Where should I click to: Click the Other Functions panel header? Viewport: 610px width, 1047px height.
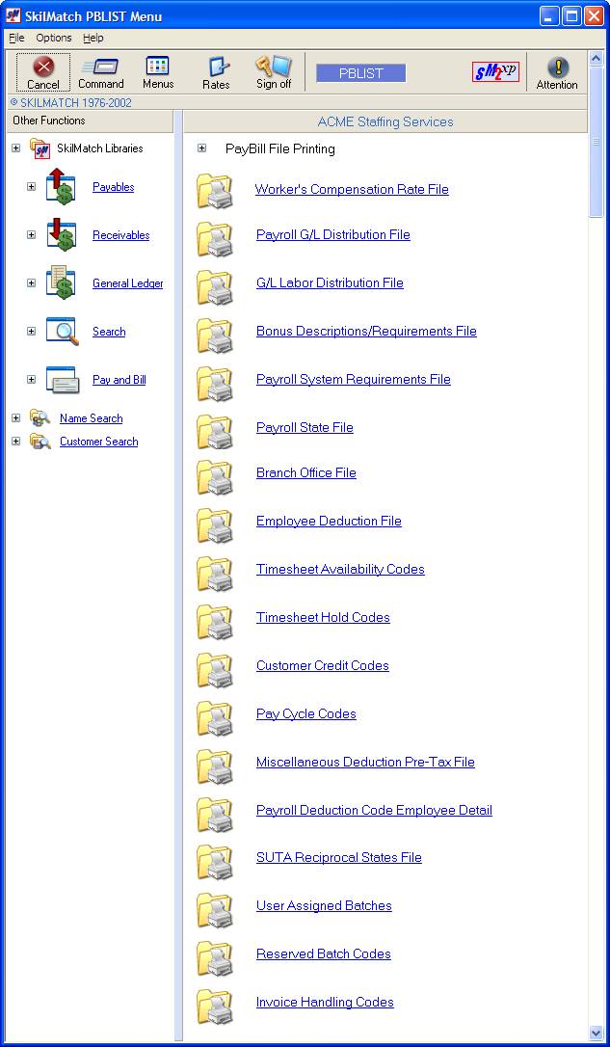pyautogui.click(x=90, y=121)
